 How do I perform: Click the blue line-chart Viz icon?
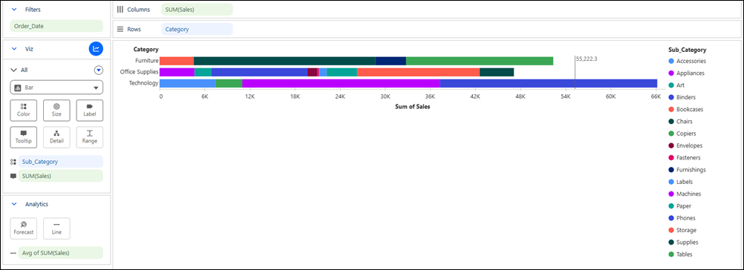point(96,48)
